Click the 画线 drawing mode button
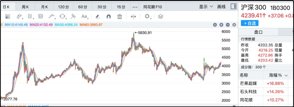The height and width of the screenshot is (107, 294). (221, 7)
